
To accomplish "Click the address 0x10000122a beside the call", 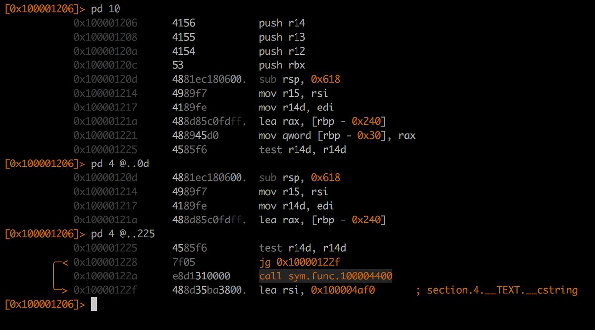I will point(105,276).
